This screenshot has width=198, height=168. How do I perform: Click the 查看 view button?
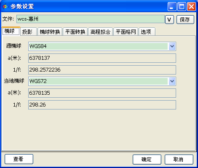tap(19, 159)
